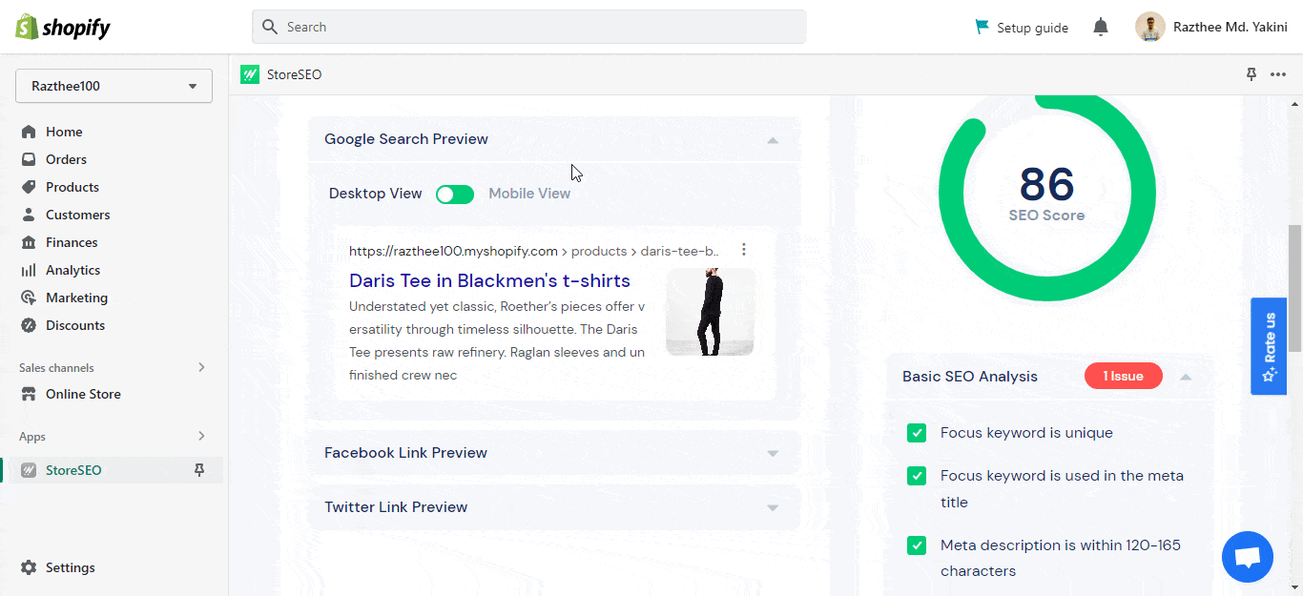Open Customers in the sidebar

(77, 215)
